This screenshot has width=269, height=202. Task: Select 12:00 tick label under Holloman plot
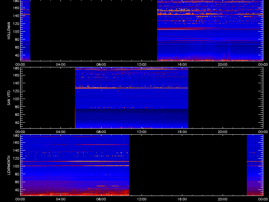(x=142, y=65)
